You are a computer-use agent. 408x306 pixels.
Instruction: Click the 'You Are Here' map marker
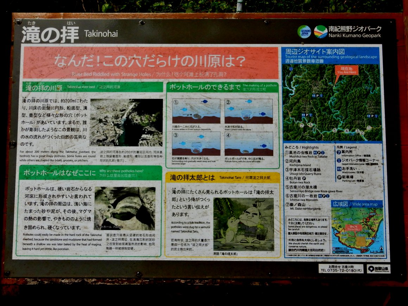click(346, 70)
